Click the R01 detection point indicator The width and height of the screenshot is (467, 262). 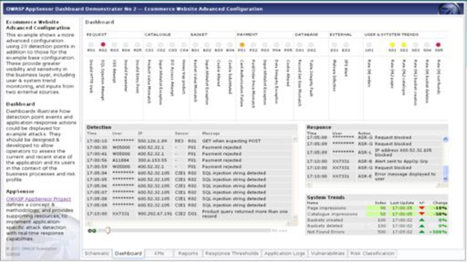click(91, 45)
